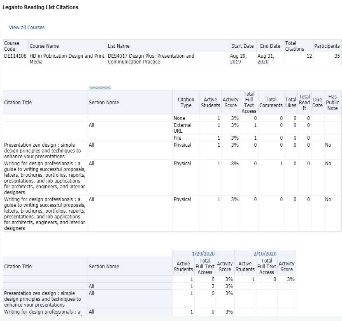The width and height of the screenshot is (342, 321).
Task: Click the column resize handle above Section Name
Action: point(100,88)
